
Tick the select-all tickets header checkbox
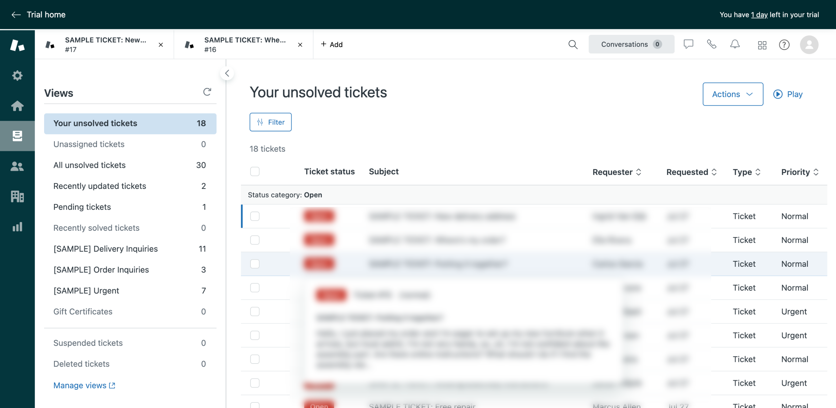click(x=255, y=172)
